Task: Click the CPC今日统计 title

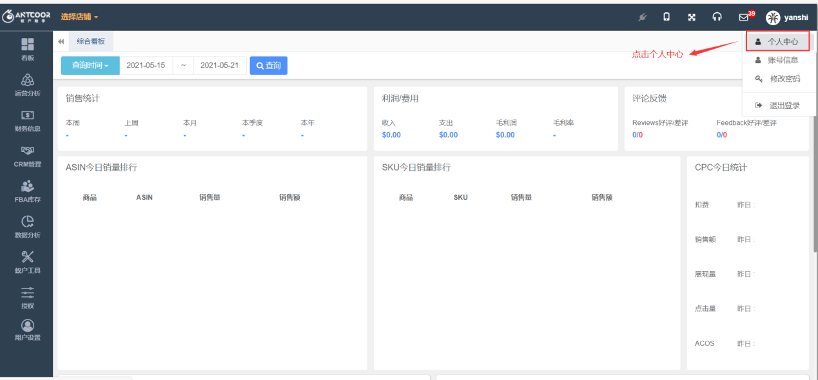Action: 721,167
